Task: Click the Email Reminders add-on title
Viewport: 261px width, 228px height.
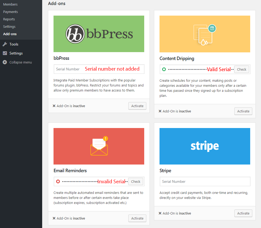Action: [70, 171]
